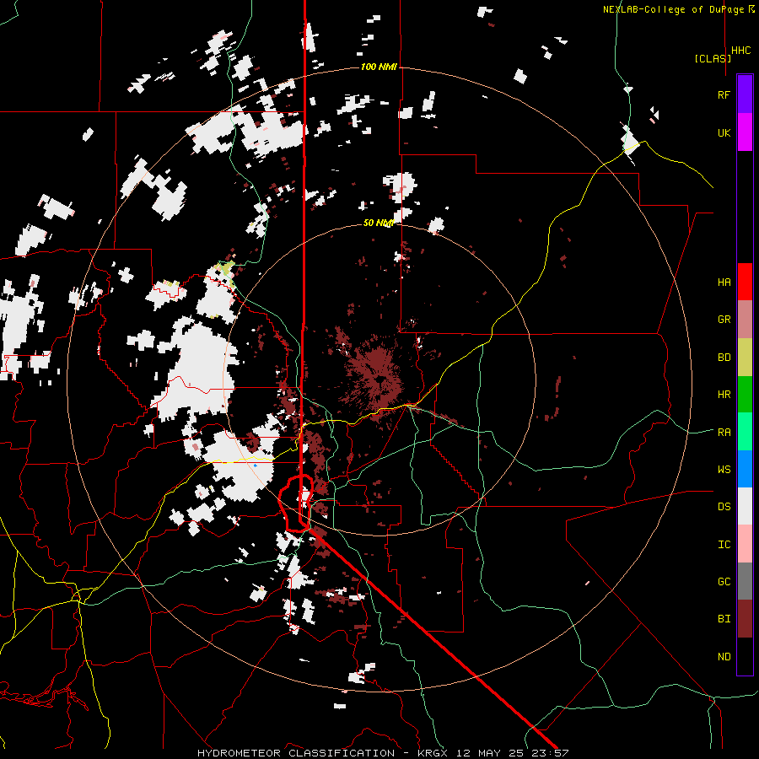Image resolution: width=759 pixels, height=759 pixels.
Task: Pick the light green RA legend swatch
Action: tap(745, 431)
